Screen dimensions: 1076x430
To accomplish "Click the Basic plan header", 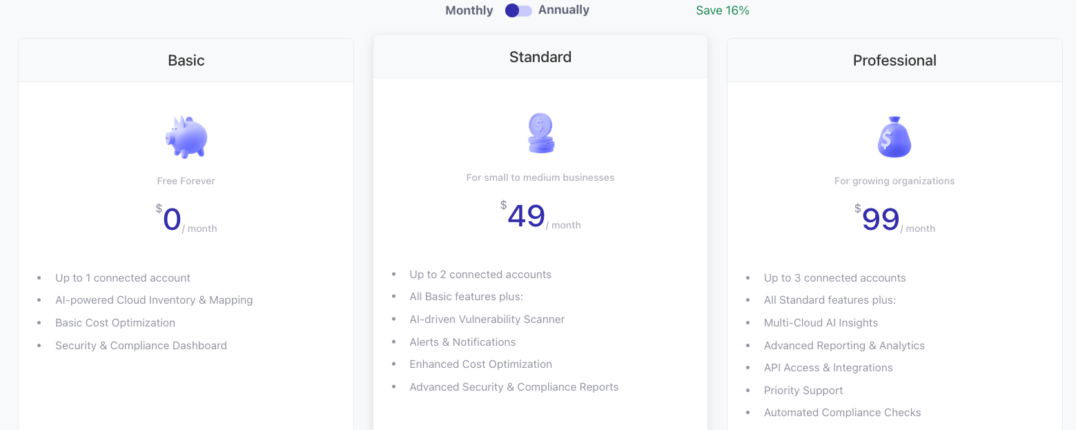I will click(x=186, y=61).
